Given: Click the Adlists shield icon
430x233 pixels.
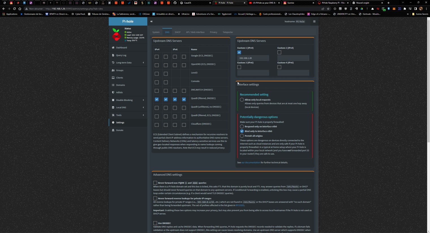Looking at the screenshot, I should pyautogui.click(x=113, y=92).
